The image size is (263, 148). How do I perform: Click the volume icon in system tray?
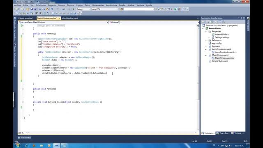(x=230, y=146)
